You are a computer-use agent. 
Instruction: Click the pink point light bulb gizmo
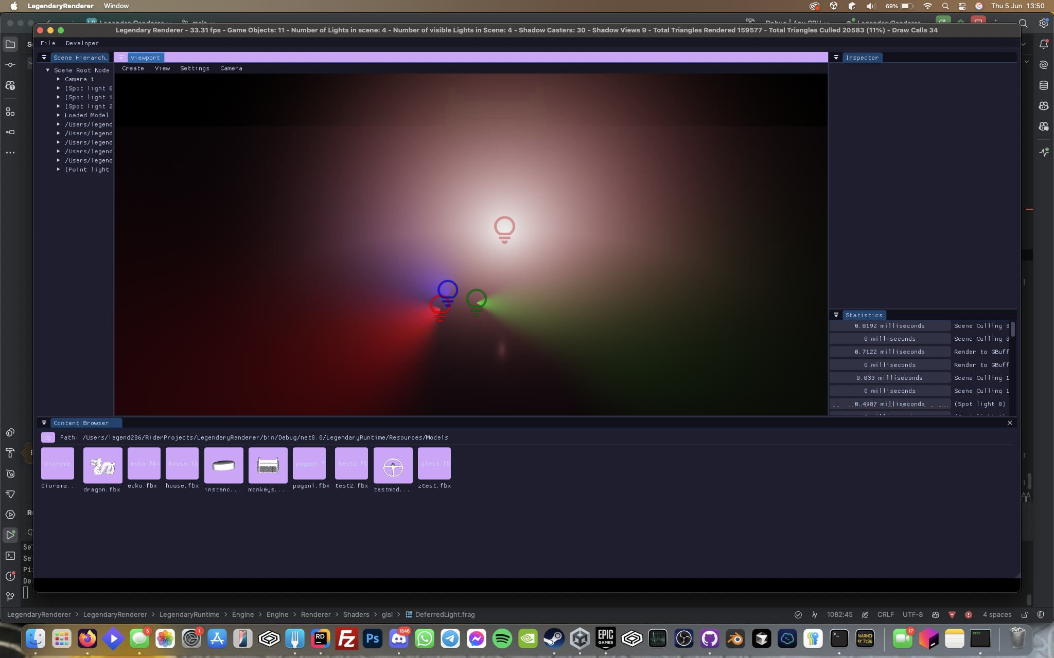point(504,229)
